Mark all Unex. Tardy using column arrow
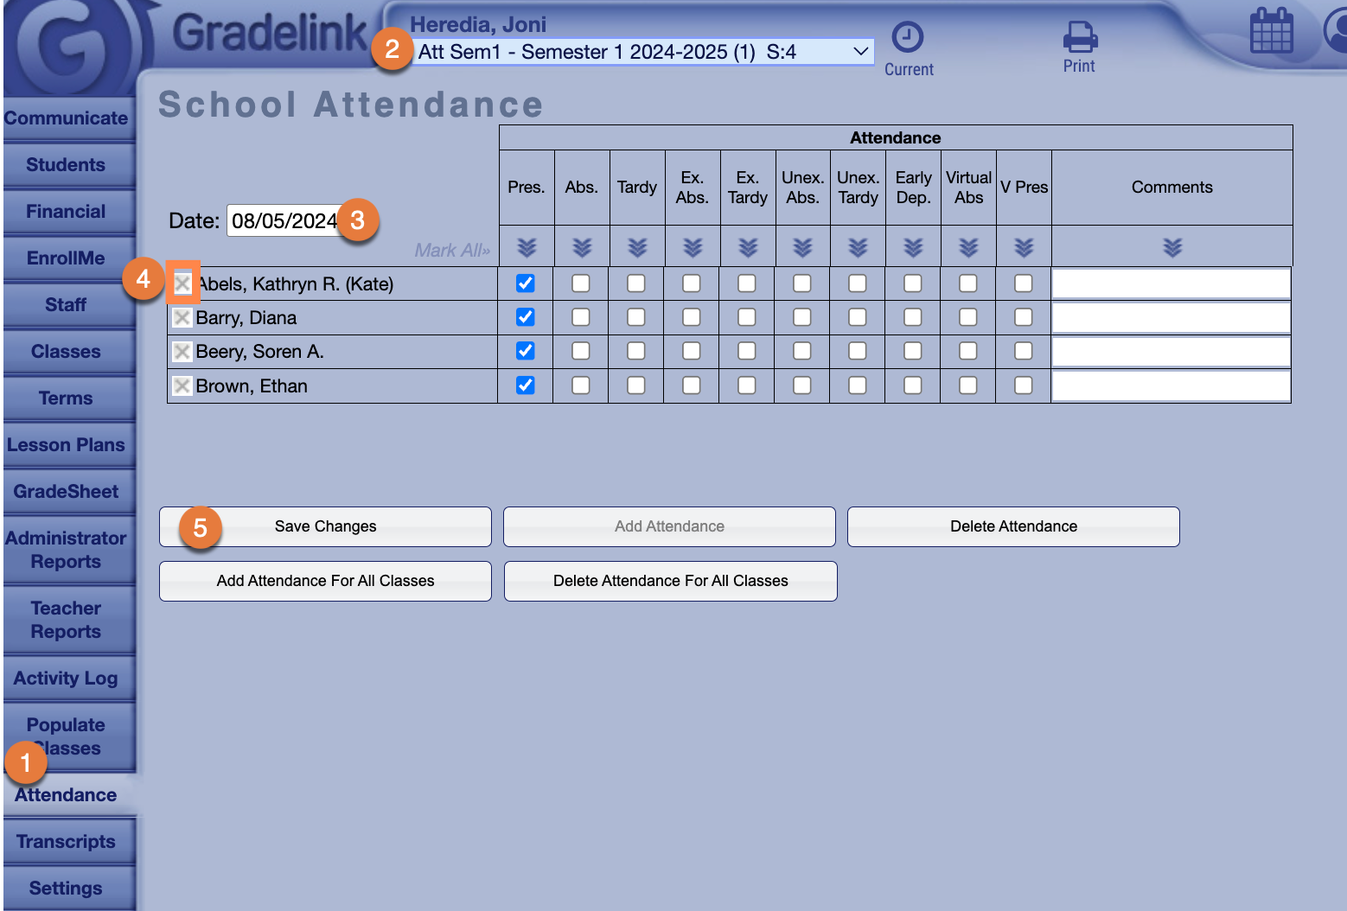The image size is (1347, 911). [858, 248]
